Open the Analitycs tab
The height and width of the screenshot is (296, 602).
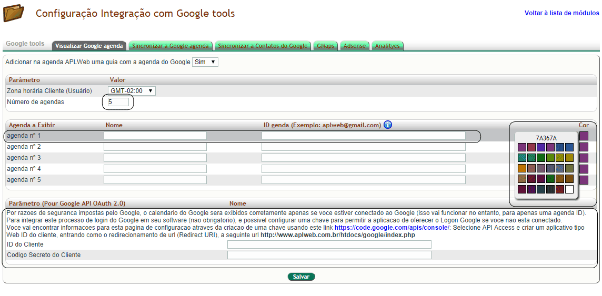387,46
